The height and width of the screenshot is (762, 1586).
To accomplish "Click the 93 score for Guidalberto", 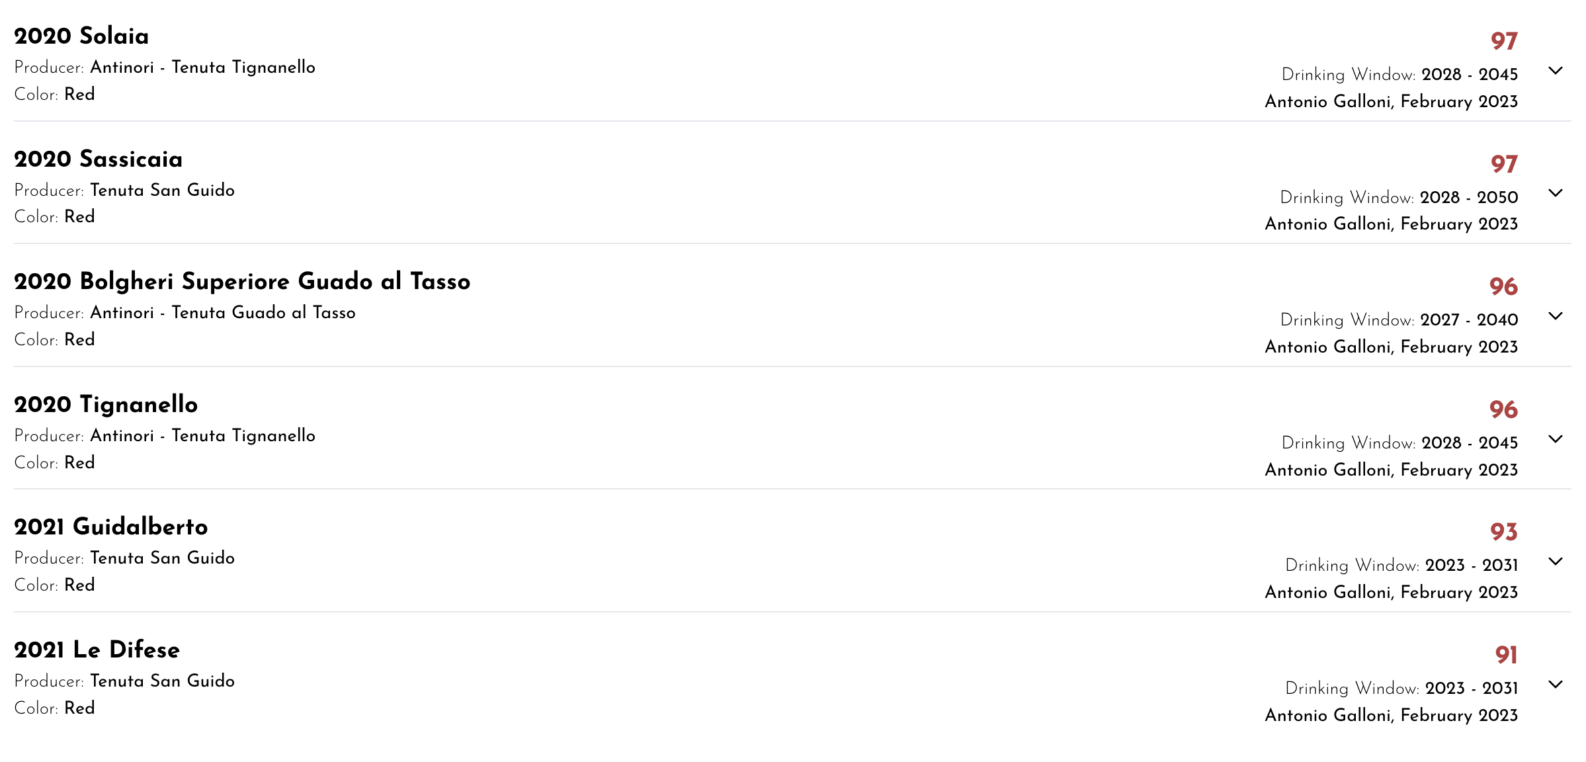I will pyautogui.click(x=1504, y=532).
